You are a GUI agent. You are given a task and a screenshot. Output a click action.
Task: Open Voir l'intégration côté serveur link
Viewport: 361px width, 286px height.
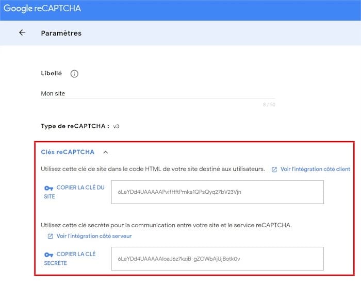coord(94,237)
